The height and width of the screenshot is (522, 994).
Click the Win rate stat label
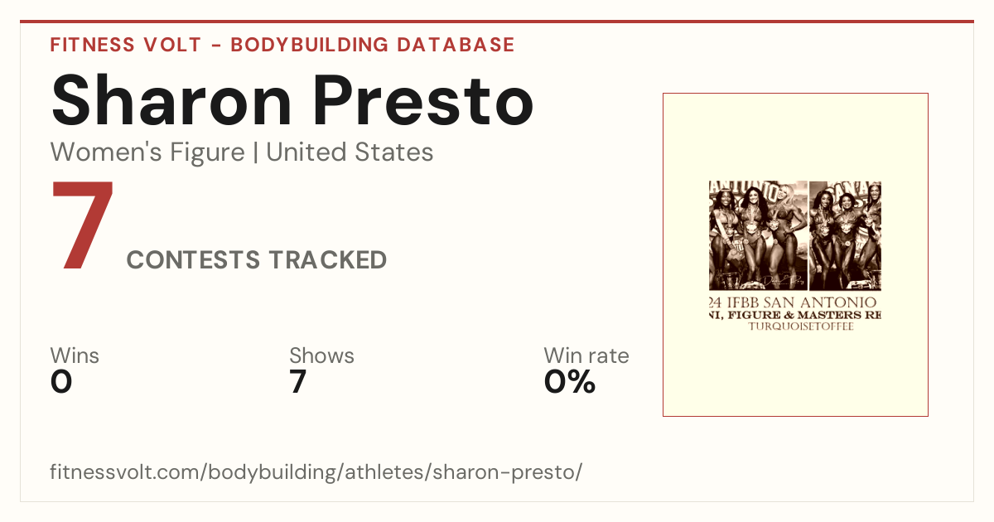[x=586, y=356]
